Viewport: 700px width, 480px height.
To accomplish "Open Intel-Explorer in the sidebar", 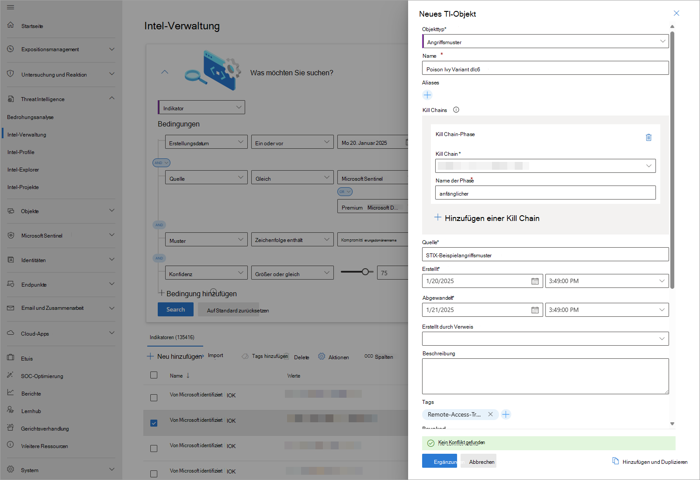I will (x=23, y=170).
